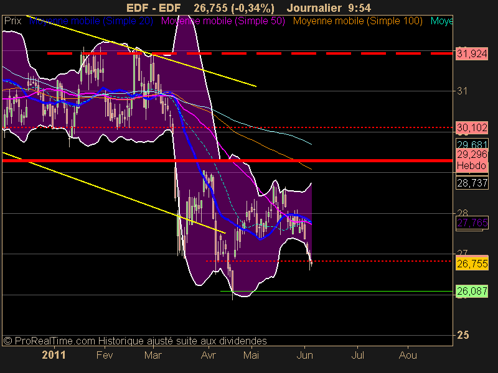Click the 29,296 Hebdo price label
The image size is (498, 373).
(472, 160)
